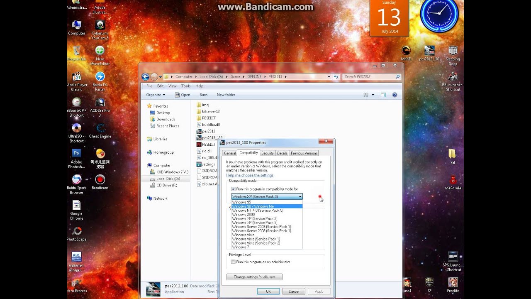Click the Explorer help question-mark icon
The image size is (531, 299).
coord(395,95)
